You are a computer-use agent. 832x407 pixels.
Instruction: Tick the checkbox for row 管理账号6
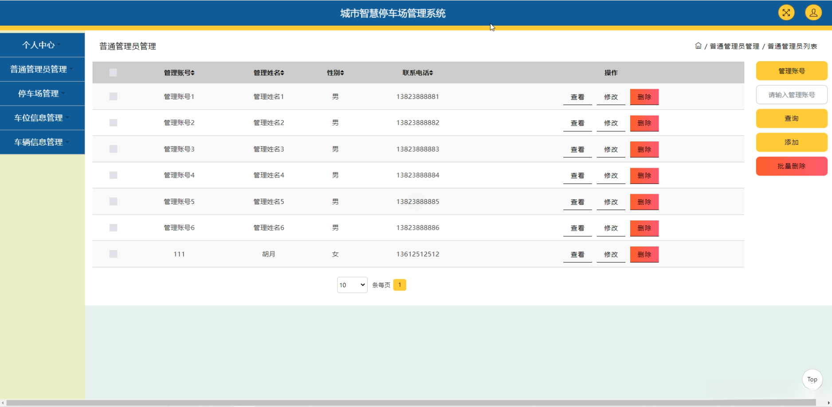(113, 227)
